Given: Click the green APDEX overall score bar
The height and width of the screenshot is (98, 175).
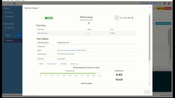Looking at the screenshot, I should coord(68,73).
